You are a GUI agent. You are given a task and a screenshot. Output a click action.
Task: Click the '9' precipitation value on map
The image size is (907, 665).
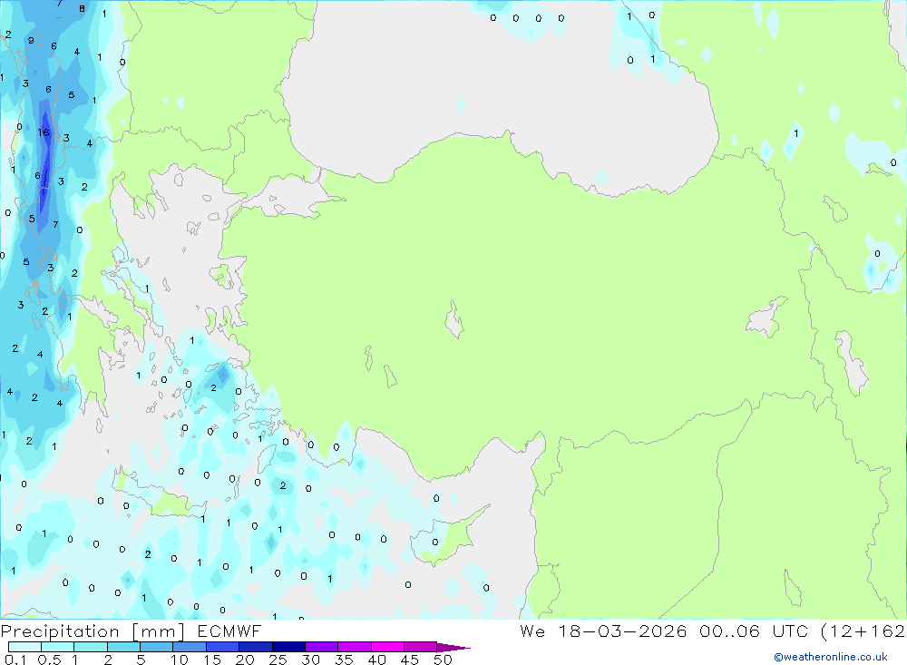pos(31,41)
